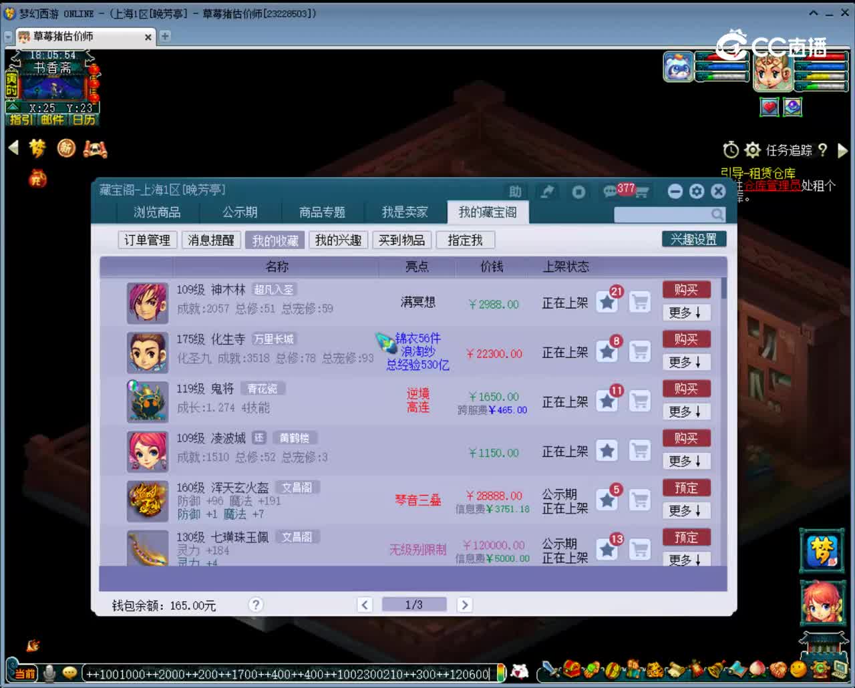Open 订单管理 sub-tab

click(147, 240)
